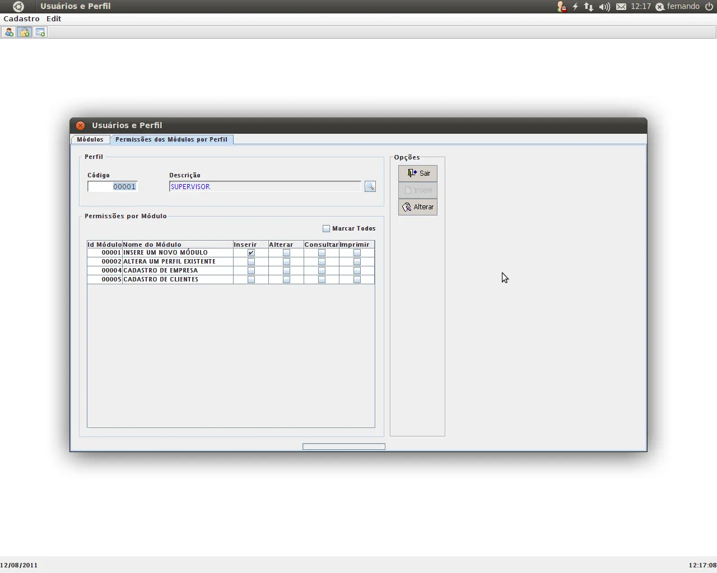Tick the Marcar Todos checkbox
The image size is (717, 573).
click(327, 228)
